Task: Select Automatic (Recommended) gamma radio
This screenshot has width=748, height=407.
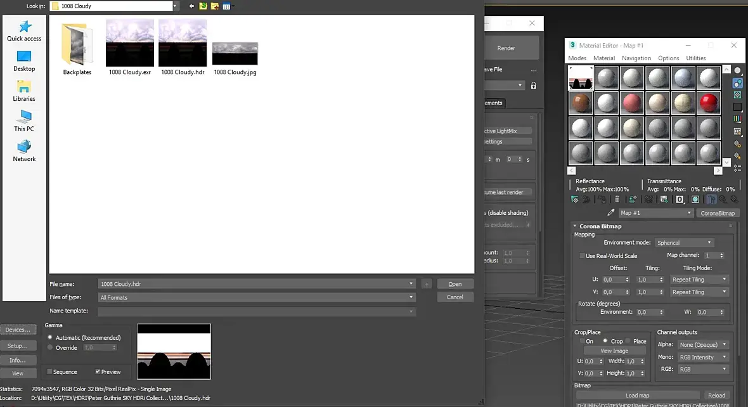Action: pos(50,337)
